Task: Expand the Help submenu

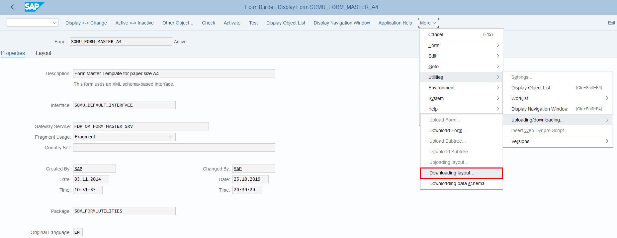Action: click(x=462, y=109)
